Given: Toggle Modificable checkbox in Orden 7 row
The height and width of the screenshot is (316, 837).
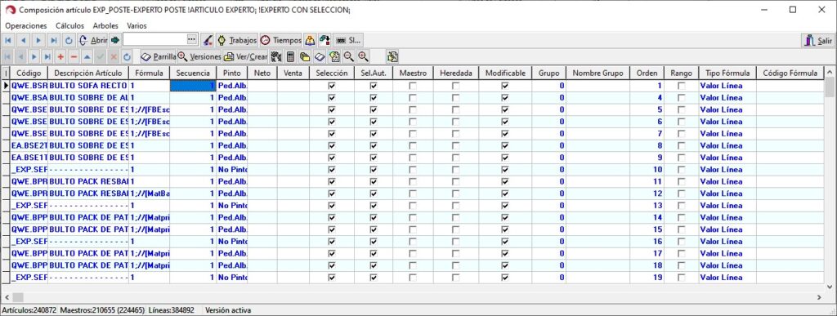Looking at the screenshot, I should [x=505, y=133].
